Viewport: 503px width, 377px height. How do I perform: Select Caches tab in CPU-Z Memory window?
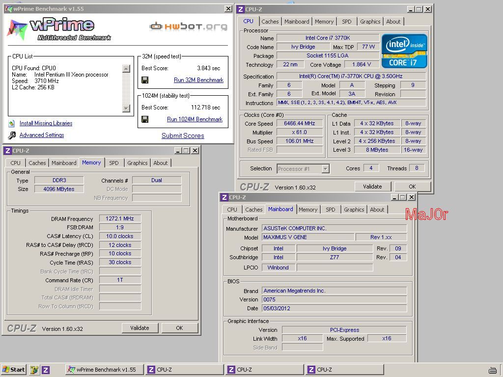click(37, 163)
